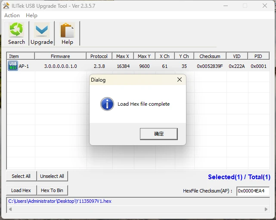Click the HexFile Checksum(AP) label
The width and height of the screenshot is (276, 220).
(x=208, y=191)
